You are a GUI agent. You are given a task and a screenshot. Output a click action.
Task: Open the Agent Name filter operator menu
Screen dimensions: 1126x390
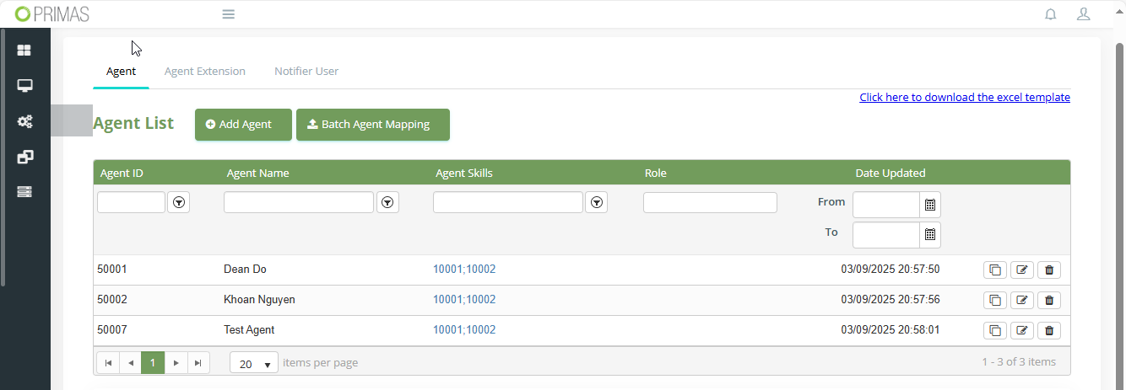[387, 202]
